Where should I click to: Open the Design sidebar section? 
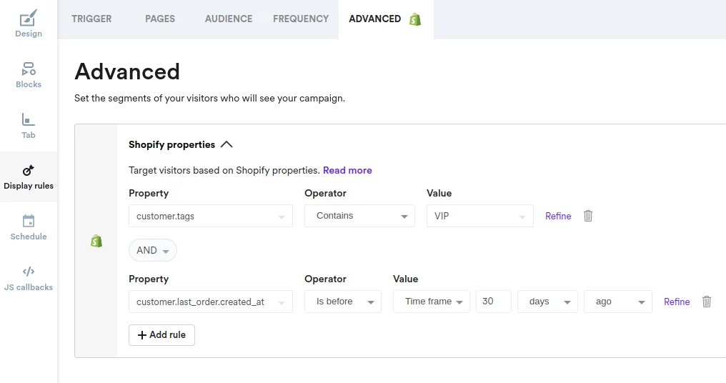[x=29, y=24]
